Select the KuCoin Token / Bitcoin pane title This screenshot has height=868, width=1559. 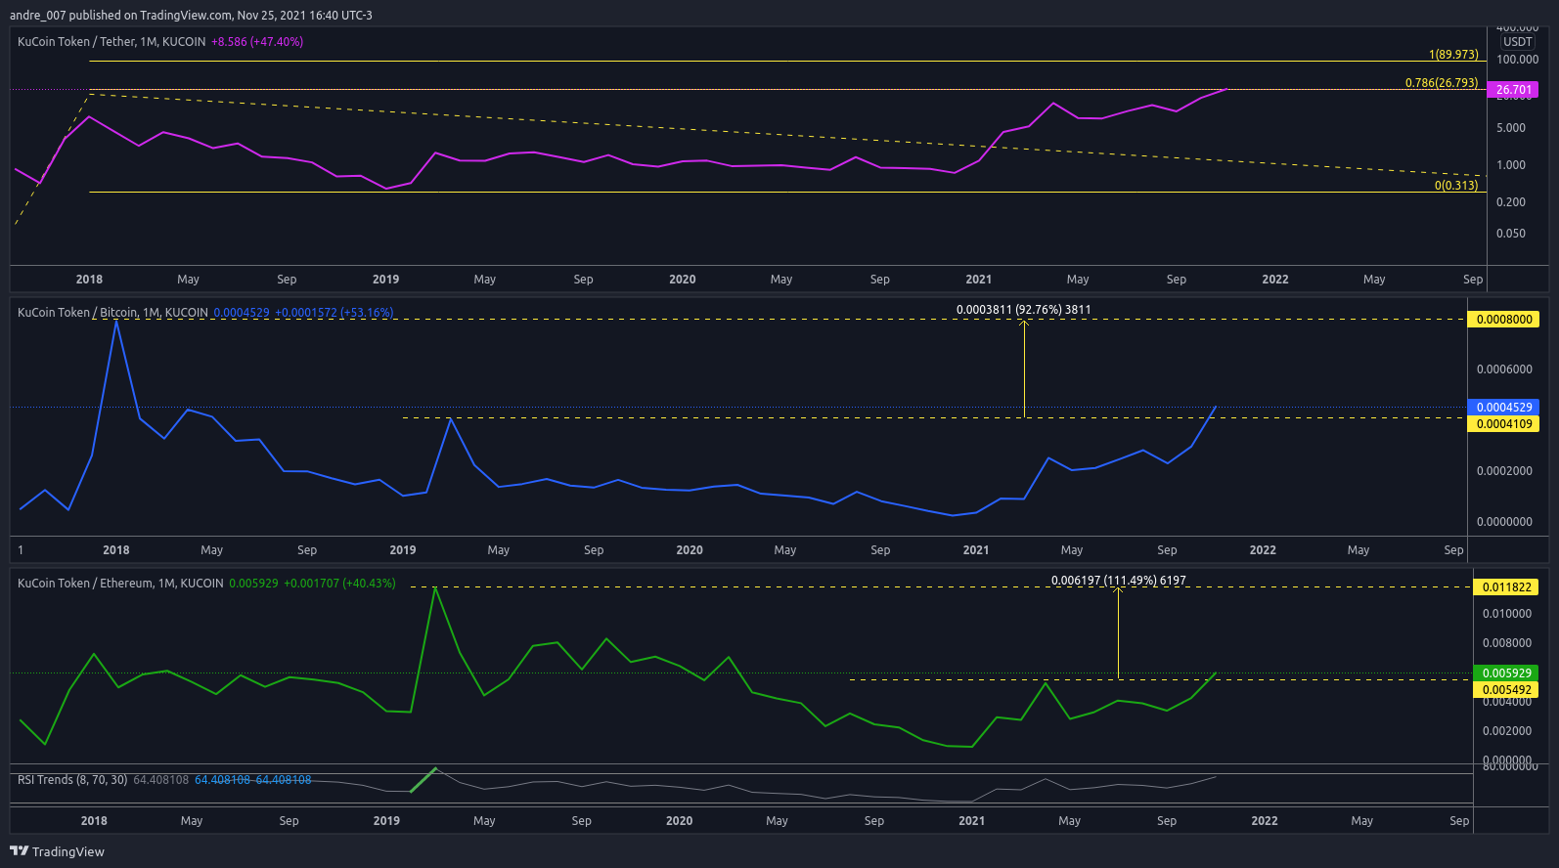click(112, 313)
